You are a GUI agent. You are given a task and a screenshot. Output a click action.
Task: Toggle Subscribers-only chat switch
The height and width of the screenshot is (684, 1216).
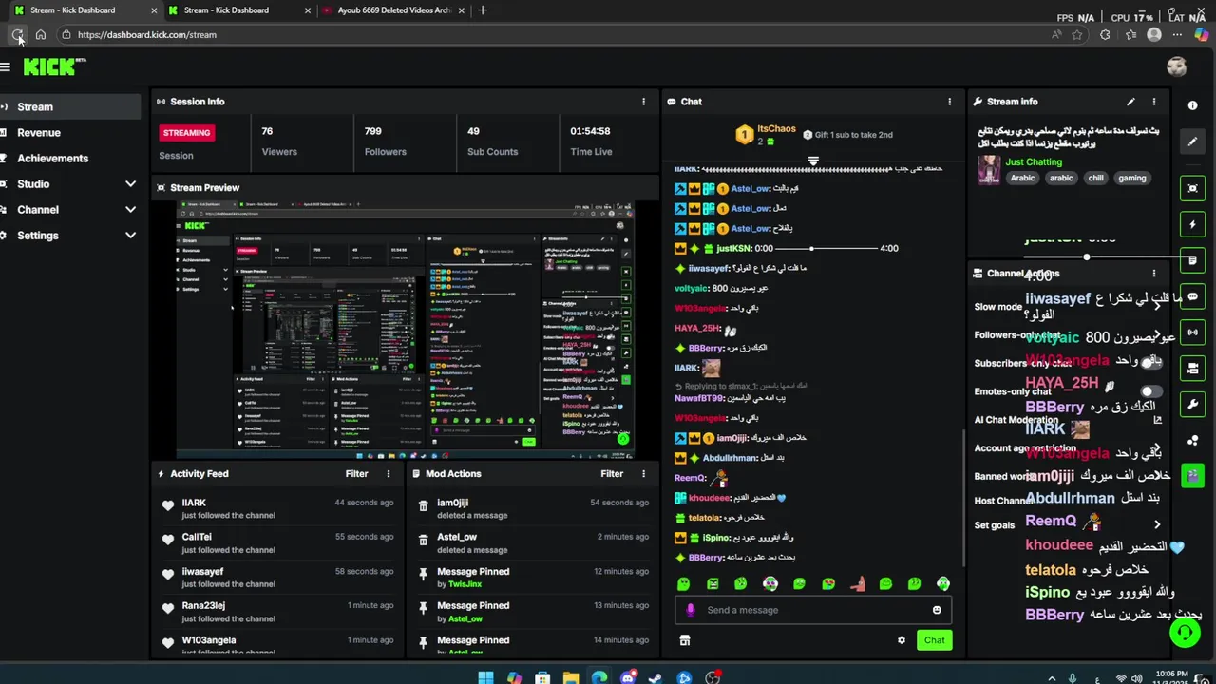(1151, 363)
